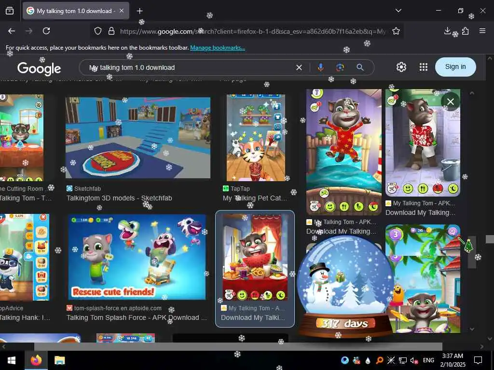Search by image with Google Lens
494x370 pixels.
click(340, 67)
